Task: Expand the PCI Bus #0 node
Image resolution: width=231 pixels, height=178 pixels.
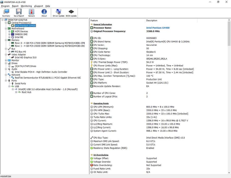Action: (x=9, y=52)
